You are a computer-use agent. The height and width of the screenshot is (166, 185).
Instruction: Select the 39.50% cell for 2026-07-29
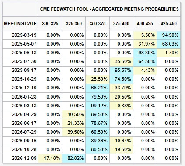(74, 132)
